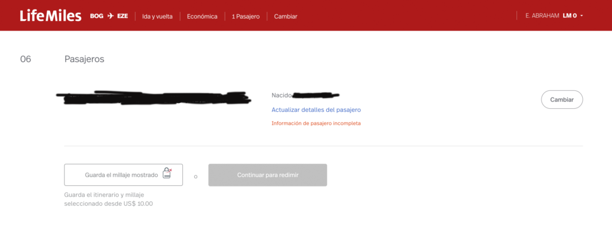This screenshot has width=612, height=229.
Task: Click the Guarda el millaje mostrado button
Action: click(x=123, y=175)
